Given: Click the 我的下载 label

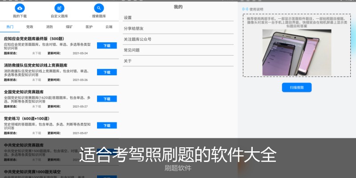Looking at the screenshot, I should tap(20, 16).
